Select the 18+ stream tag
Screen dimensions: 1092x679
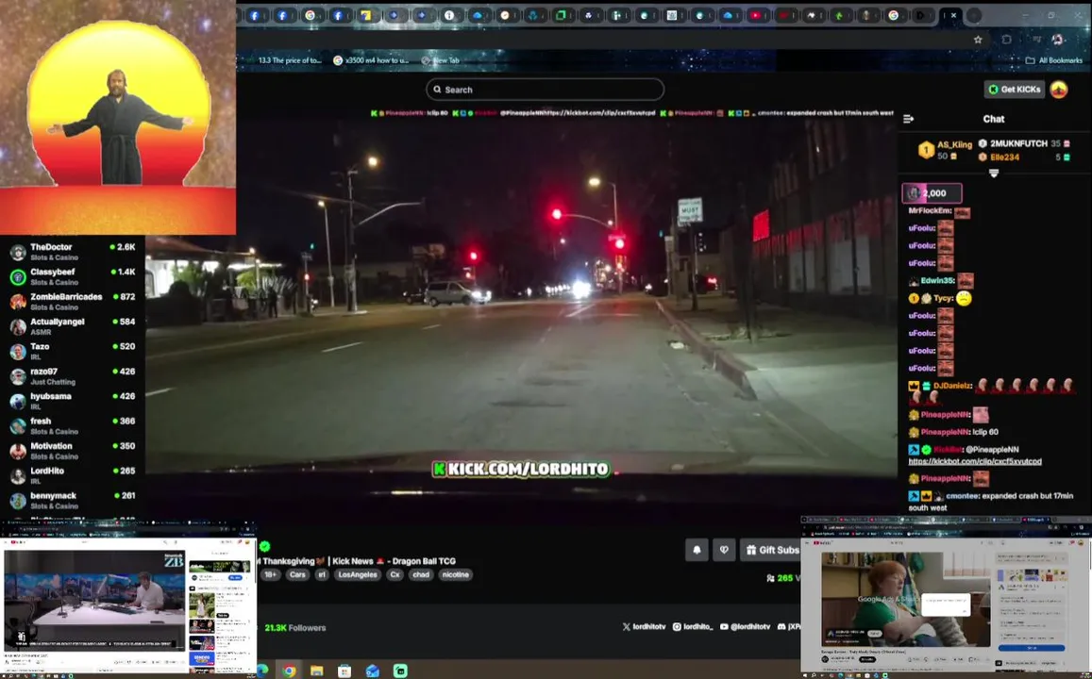[270, 574]
